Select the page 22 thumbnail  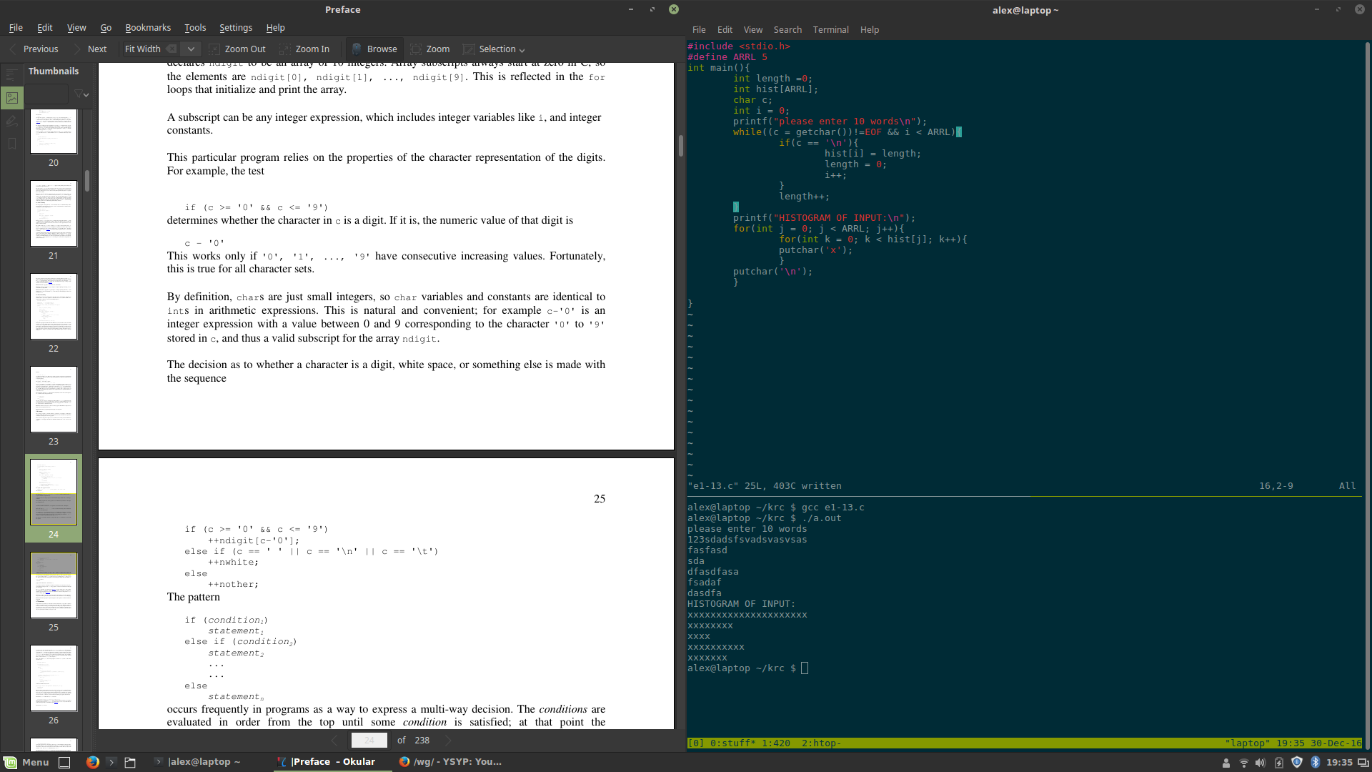click(54, 307)
